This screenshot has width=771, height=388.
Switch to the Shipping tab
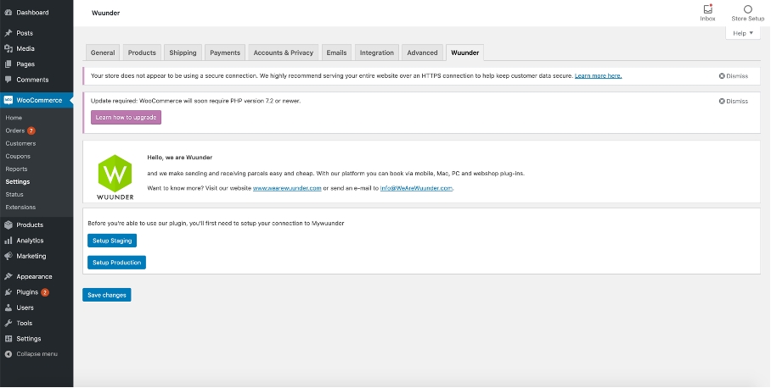[183, 53]
